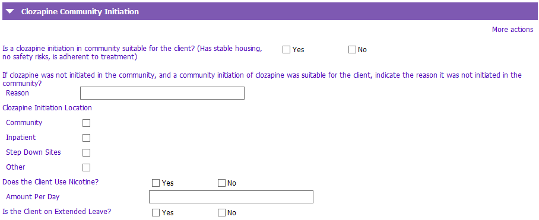Image resolution: width=539 pixels, height=220 pixels.
Task: Select the Step Down Sites checkbox
Action: click(86, 152)
